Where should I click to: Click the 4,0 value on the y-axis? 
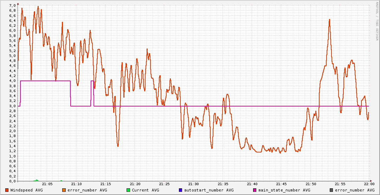click(x=12, y=81)
